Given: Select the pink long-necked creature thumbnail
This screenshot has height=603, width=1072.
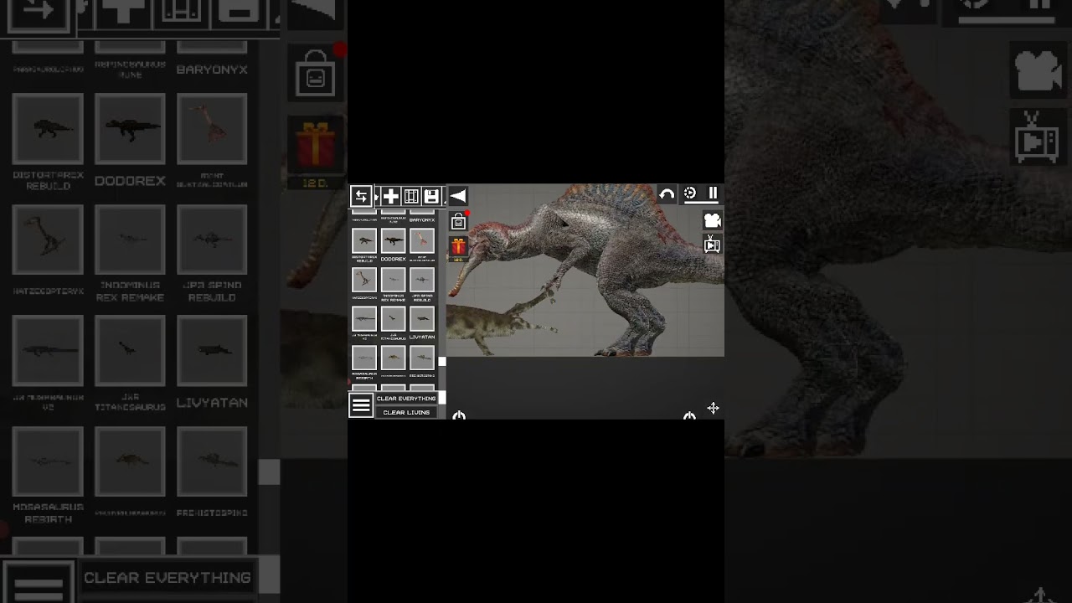Looking at the screenshot, I should 422,240.
